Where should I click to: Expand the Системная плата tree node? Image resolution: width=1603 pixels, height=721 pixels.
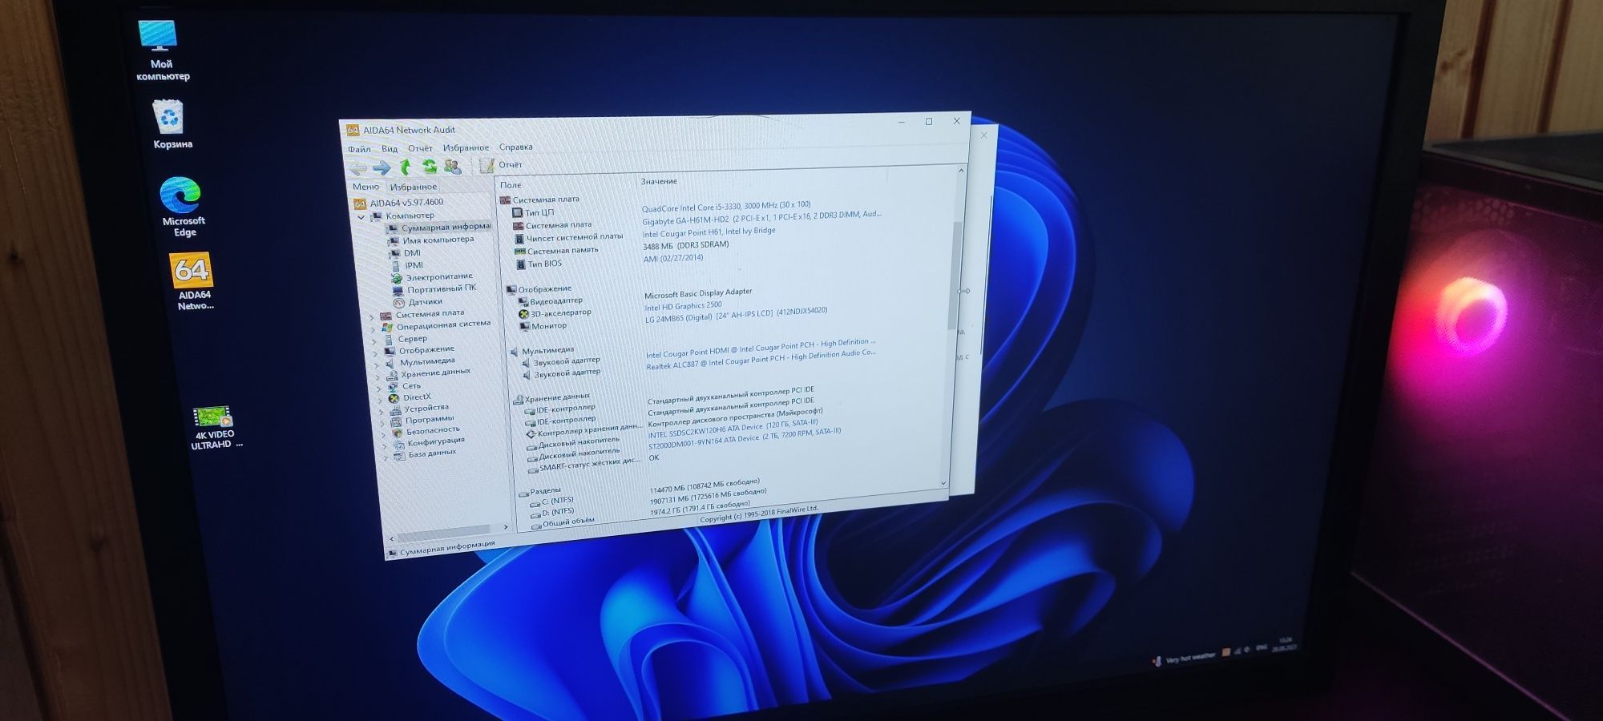point(372,317)
